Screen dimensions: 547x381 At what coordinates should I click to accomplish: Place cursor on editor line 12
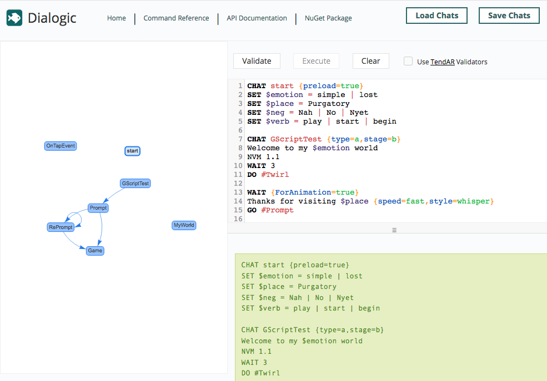pyautogui.click(x=333, y=184)
